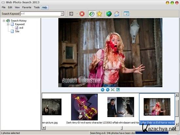Open the Tools menu

point(37,8)
